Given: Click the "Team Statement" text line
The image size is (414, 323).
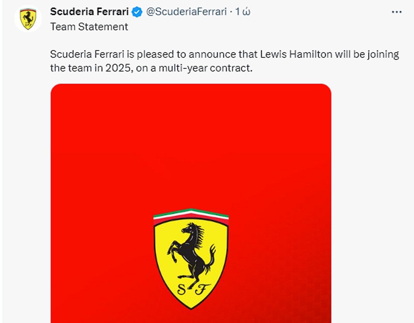Looking at the screenshot, I should point(89,27).
